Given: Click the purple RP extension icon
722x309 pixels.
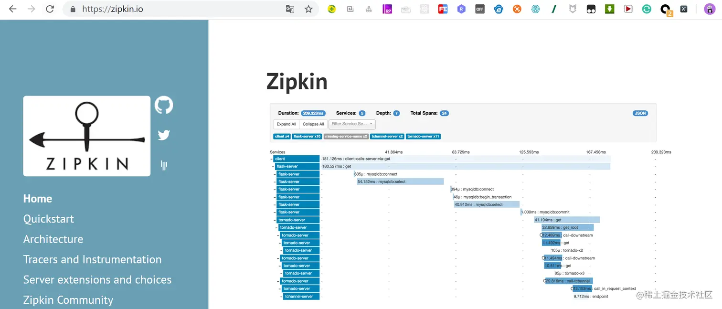Looking at the screenshot, I should click(x=387, y=9).
